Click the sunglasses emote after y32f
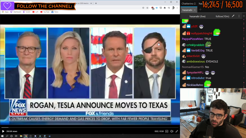 [x=201, y=27]
